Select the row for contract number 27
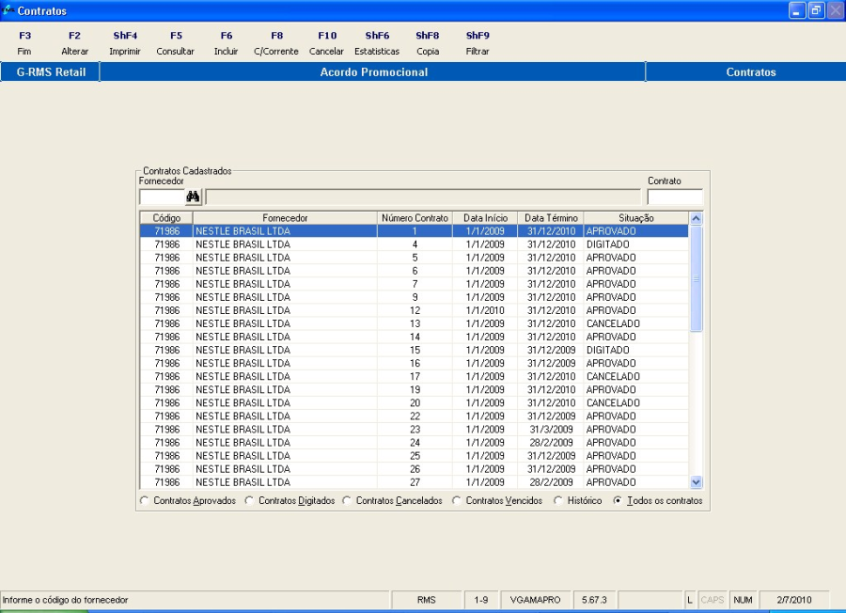The image size is (846, 613). [415, 482]
